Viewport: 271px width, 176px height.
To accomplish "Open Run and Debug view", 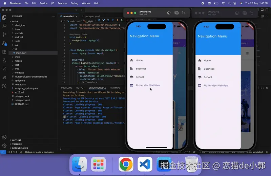I will 4,43.
